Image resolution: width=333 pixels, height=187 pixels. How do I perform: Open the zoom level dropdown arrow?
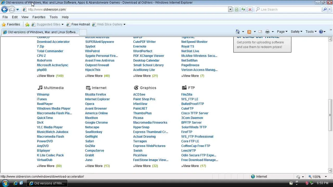pyautogui.click(x=326, y=177)
